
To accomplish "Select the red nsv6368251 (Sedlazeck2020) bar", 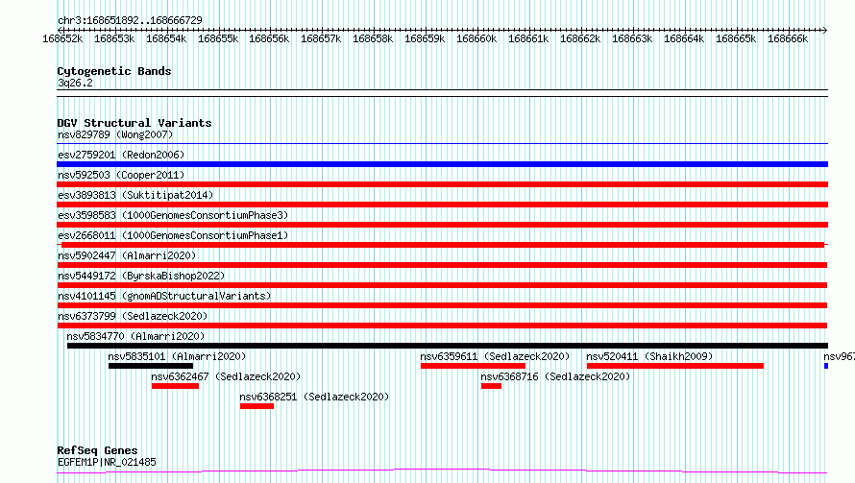I will [256, 406].
